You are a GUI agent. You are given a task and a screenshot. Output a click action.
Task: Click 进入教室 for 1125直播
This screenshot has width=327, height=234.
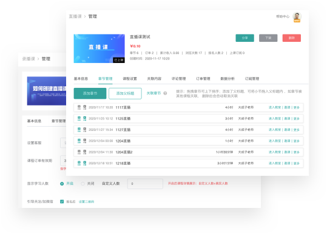[275, 119]
